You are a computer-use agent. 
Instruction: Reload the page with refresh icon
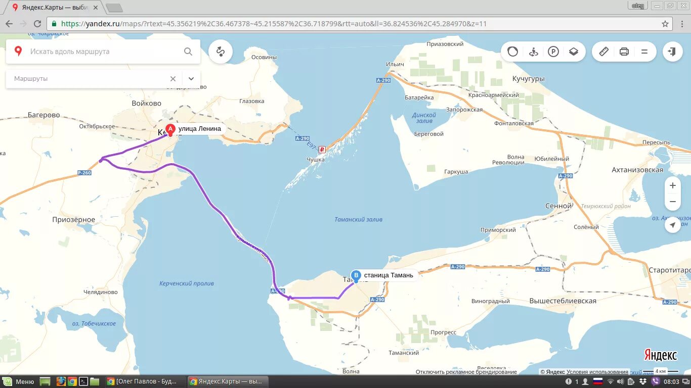[x=37, y=24]
